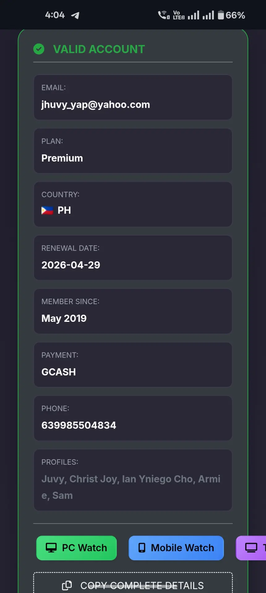Select the phone number 639985504834
This screenshot has width=266, height=593.
[79, 425]
